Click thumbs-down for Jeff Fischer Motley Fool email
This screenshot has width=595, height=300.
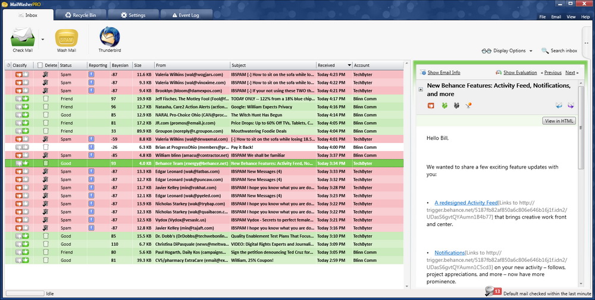[18, 99]
